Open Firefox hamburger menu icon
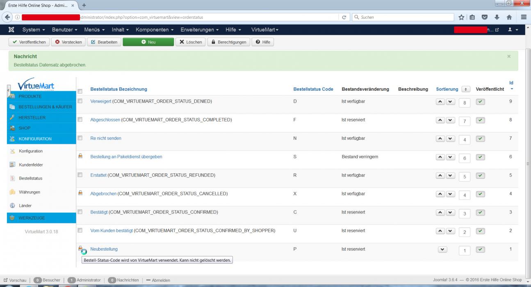Image resolution: width=531 pixels, height=287 pixels. click(x=524, y=17)
